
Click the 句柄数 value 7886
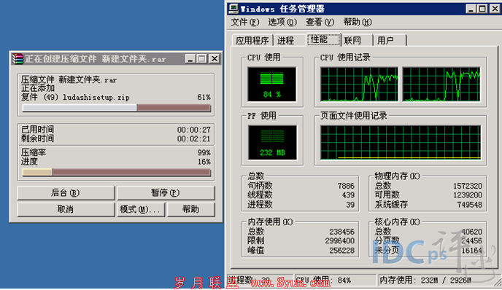[x=346, y=186]
